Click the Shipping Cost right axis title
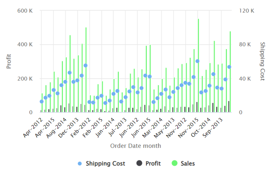The width and height of the screenshot is (271, 171). click(262, 61)
